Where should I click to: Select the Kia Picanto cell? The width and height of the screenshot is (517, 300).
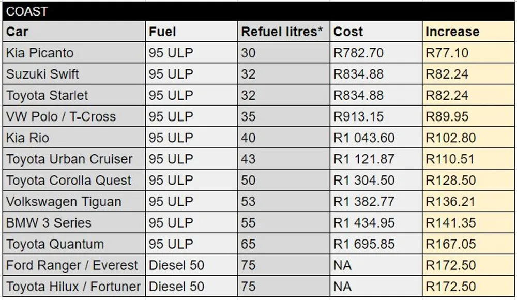[74, 53]
